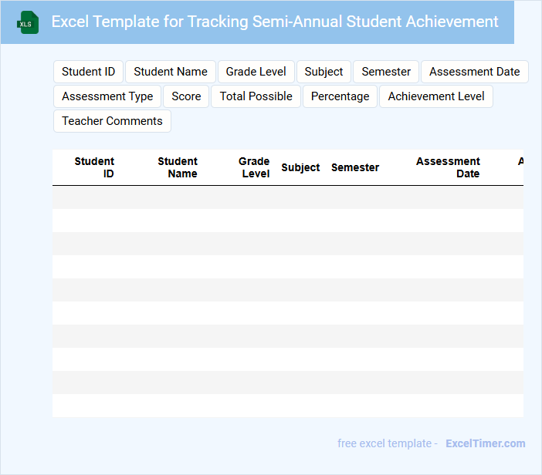542x475 pixels.
Task: Select the Semester tag
Action: (386, 72)
